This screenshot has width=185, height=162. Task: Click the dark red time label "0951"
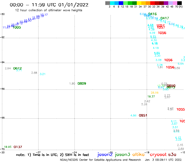pyautogui.click(x=143, y=116)
